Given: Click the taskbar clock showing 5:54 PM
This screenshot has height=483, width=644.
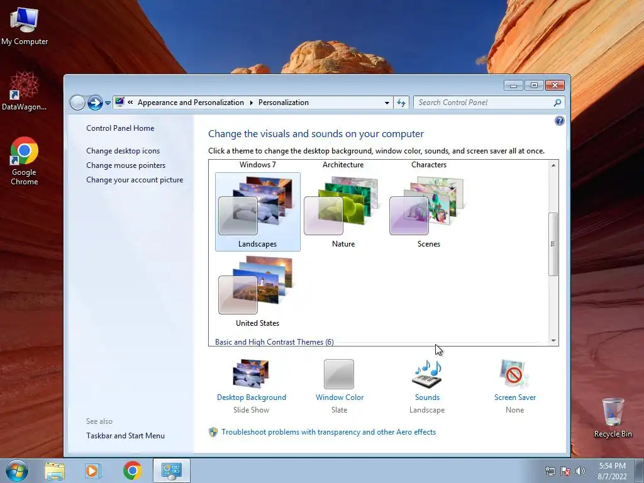Looking at the screenshot, I should coord(612,471).
